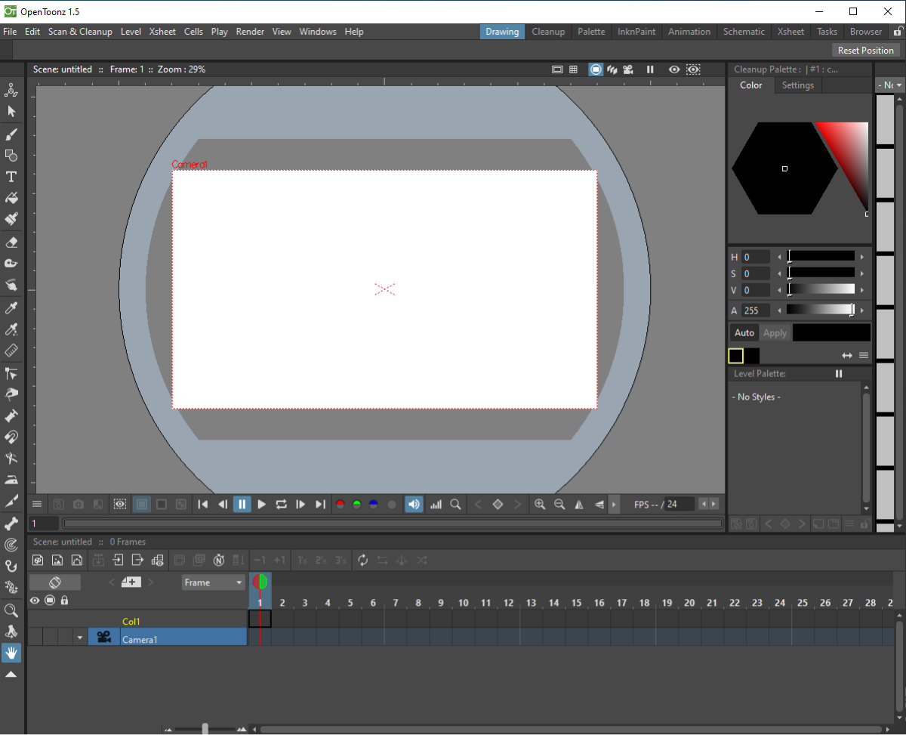Click the Alpha slider in color panel
Image resolution: width=906 pixels, height=735 pixels.
pyautogui.click(x=820, y=310)
